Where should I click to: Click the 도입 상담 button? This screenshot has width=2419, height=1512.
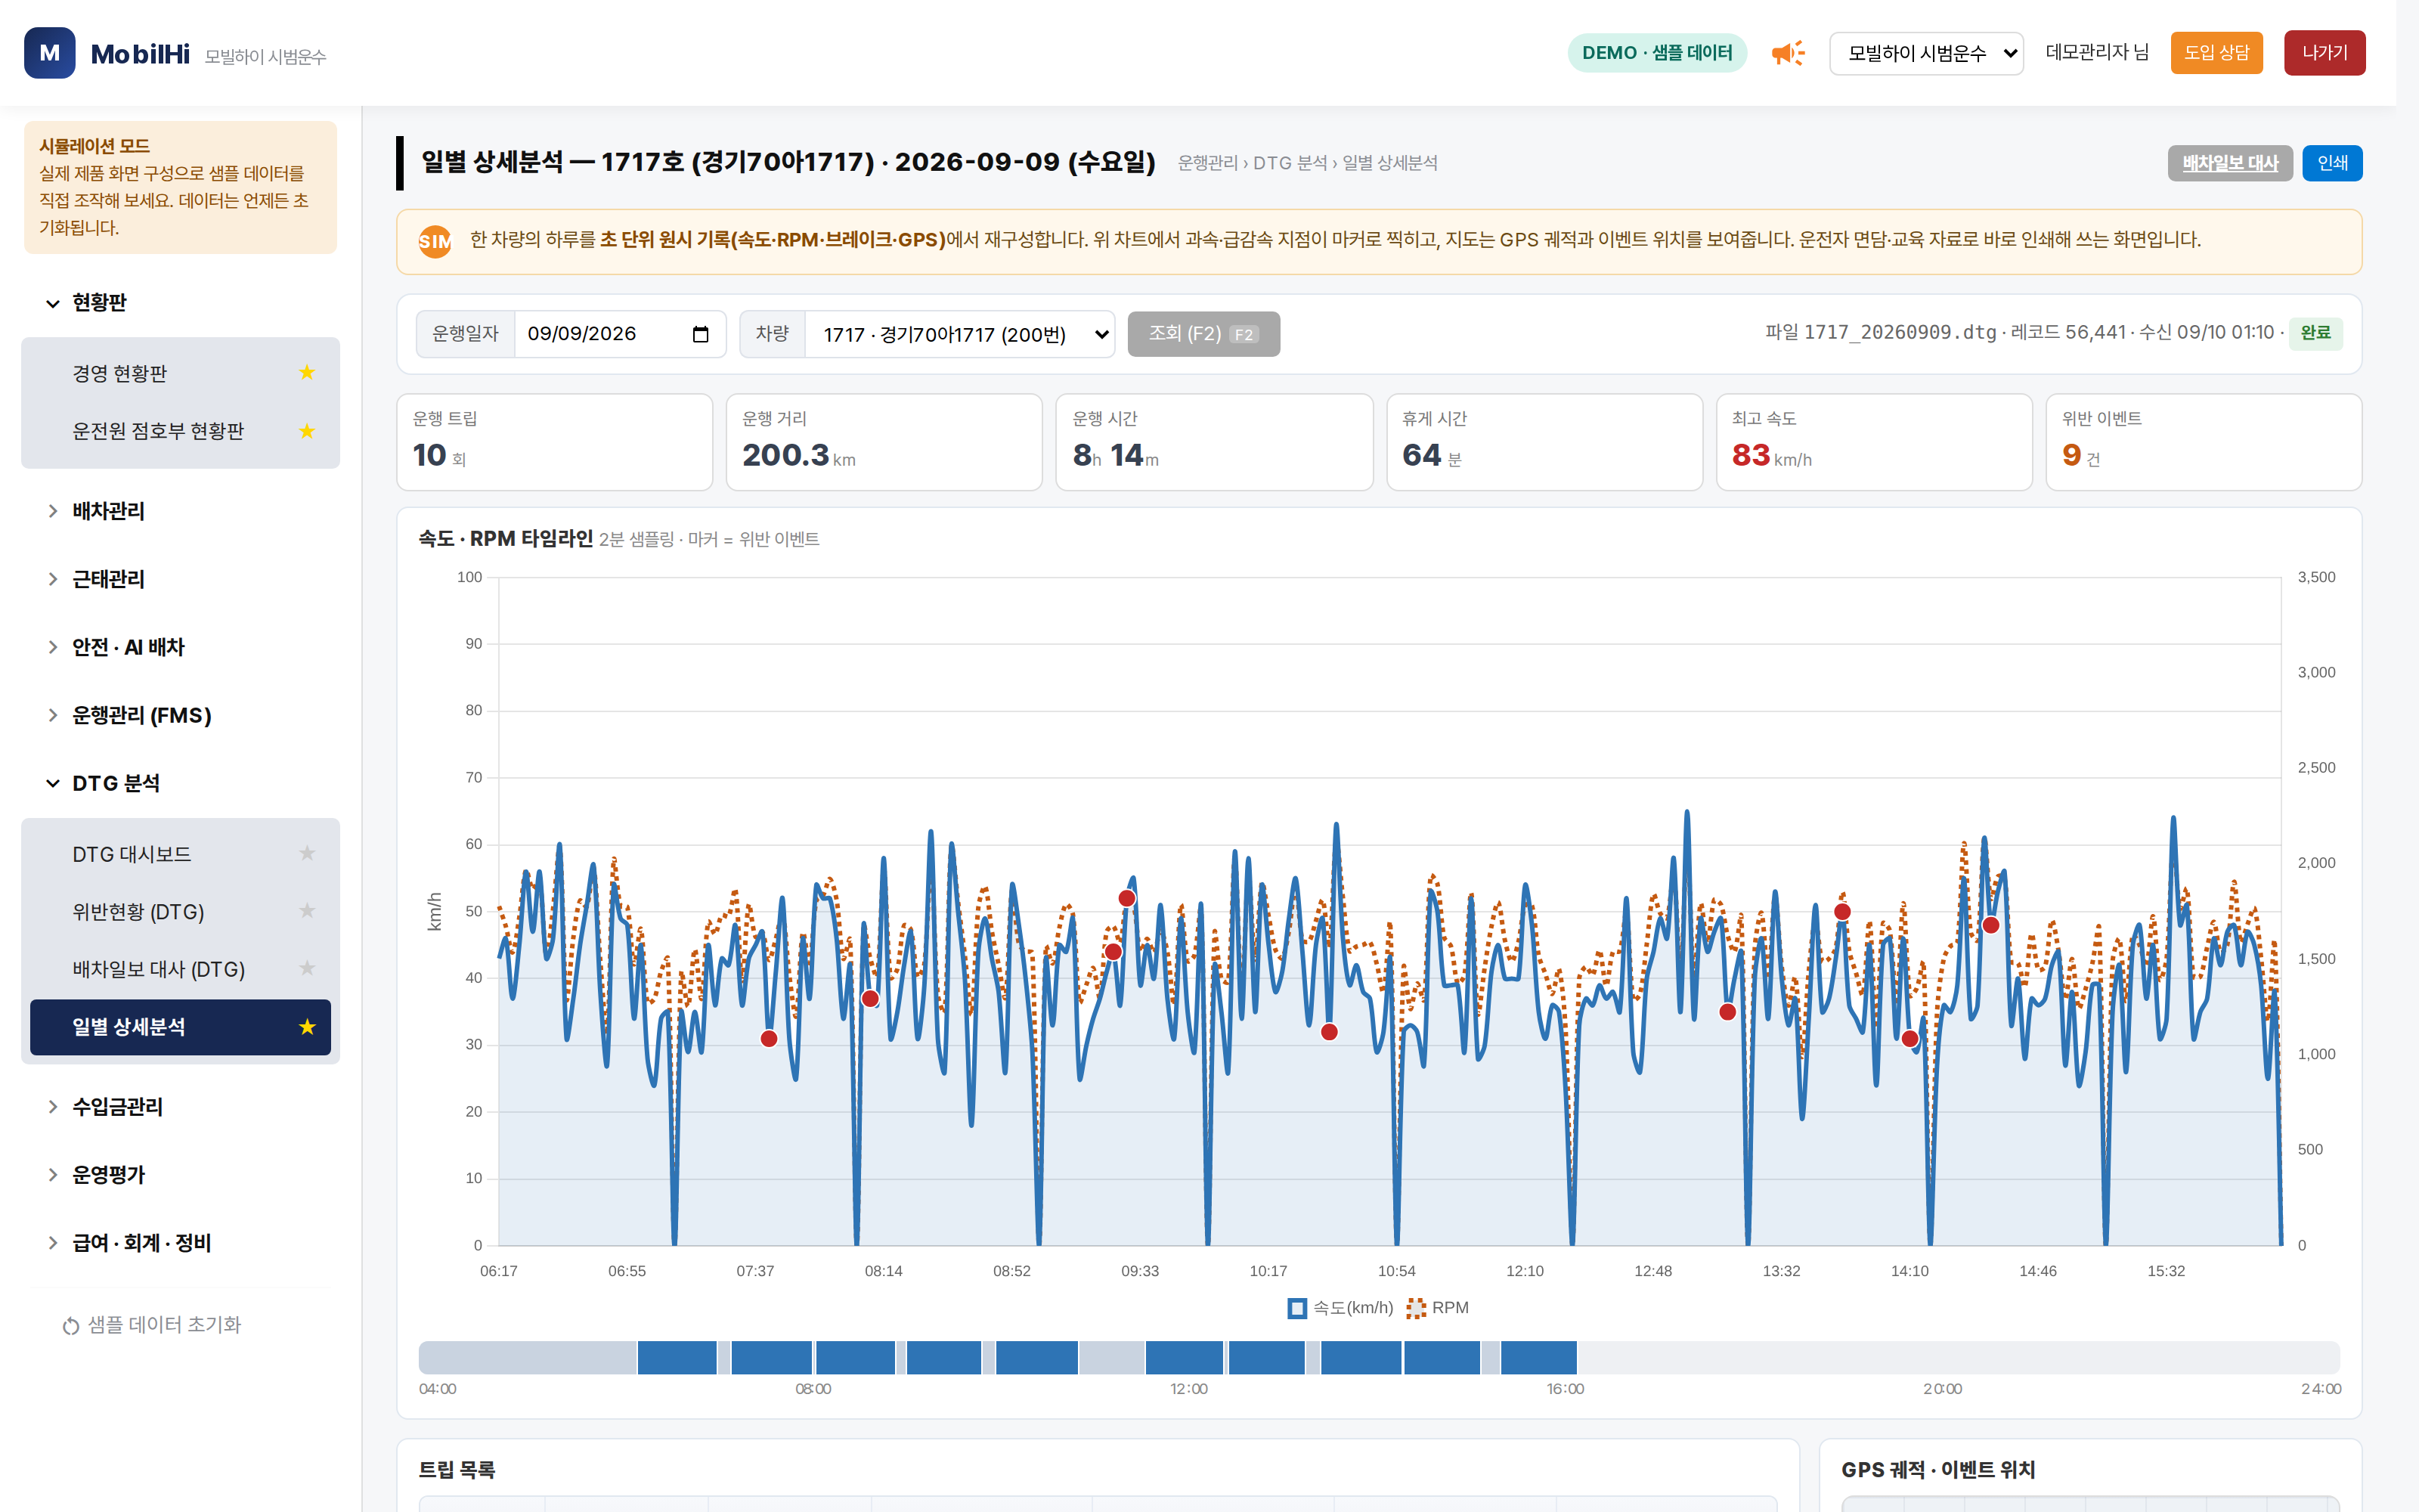coord(2216,53)
